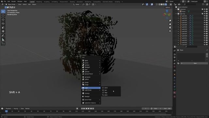Hide path183 with its eye icon
The height and width of the screenshot is (118, 209).
[205, 18]
